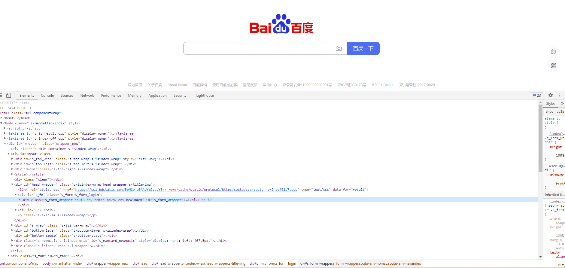Expand the s_wrap div node
Image resolution: width=565 pixels, height=268 pixels.
tap(12, 225)
